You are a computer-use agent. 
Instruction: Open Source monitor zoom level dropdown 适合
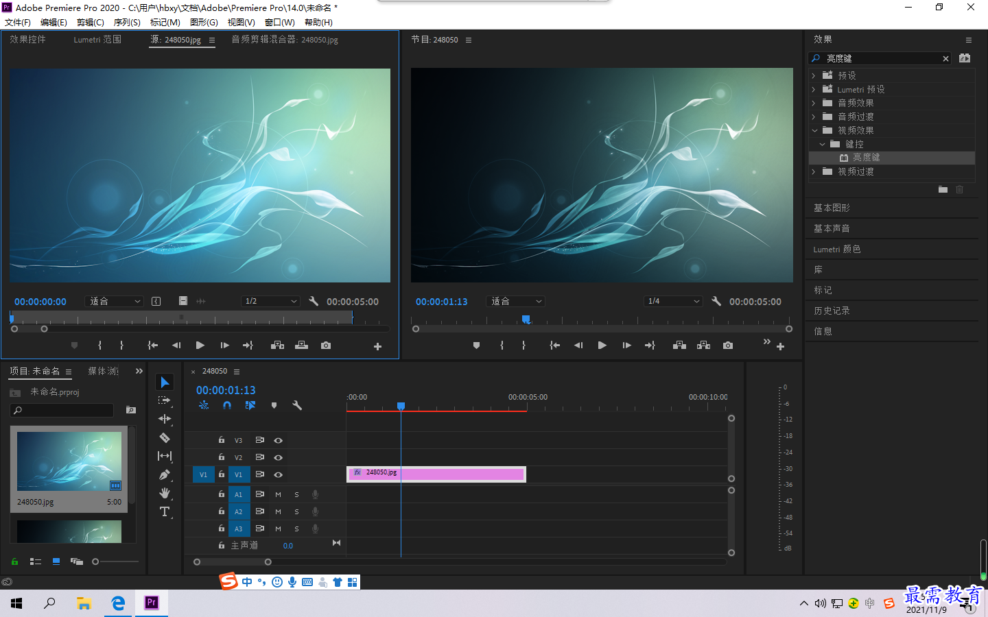coord(114,301)
